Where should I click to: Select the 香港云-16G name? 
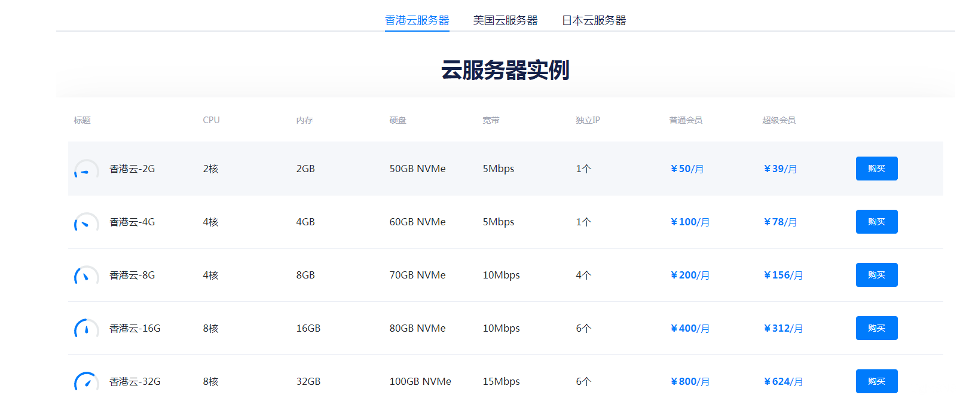135,329
